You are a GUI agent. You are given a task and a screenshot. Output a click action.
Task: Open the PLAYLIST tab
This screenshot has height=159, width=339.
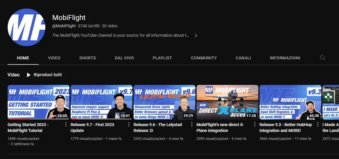[162, 58]
